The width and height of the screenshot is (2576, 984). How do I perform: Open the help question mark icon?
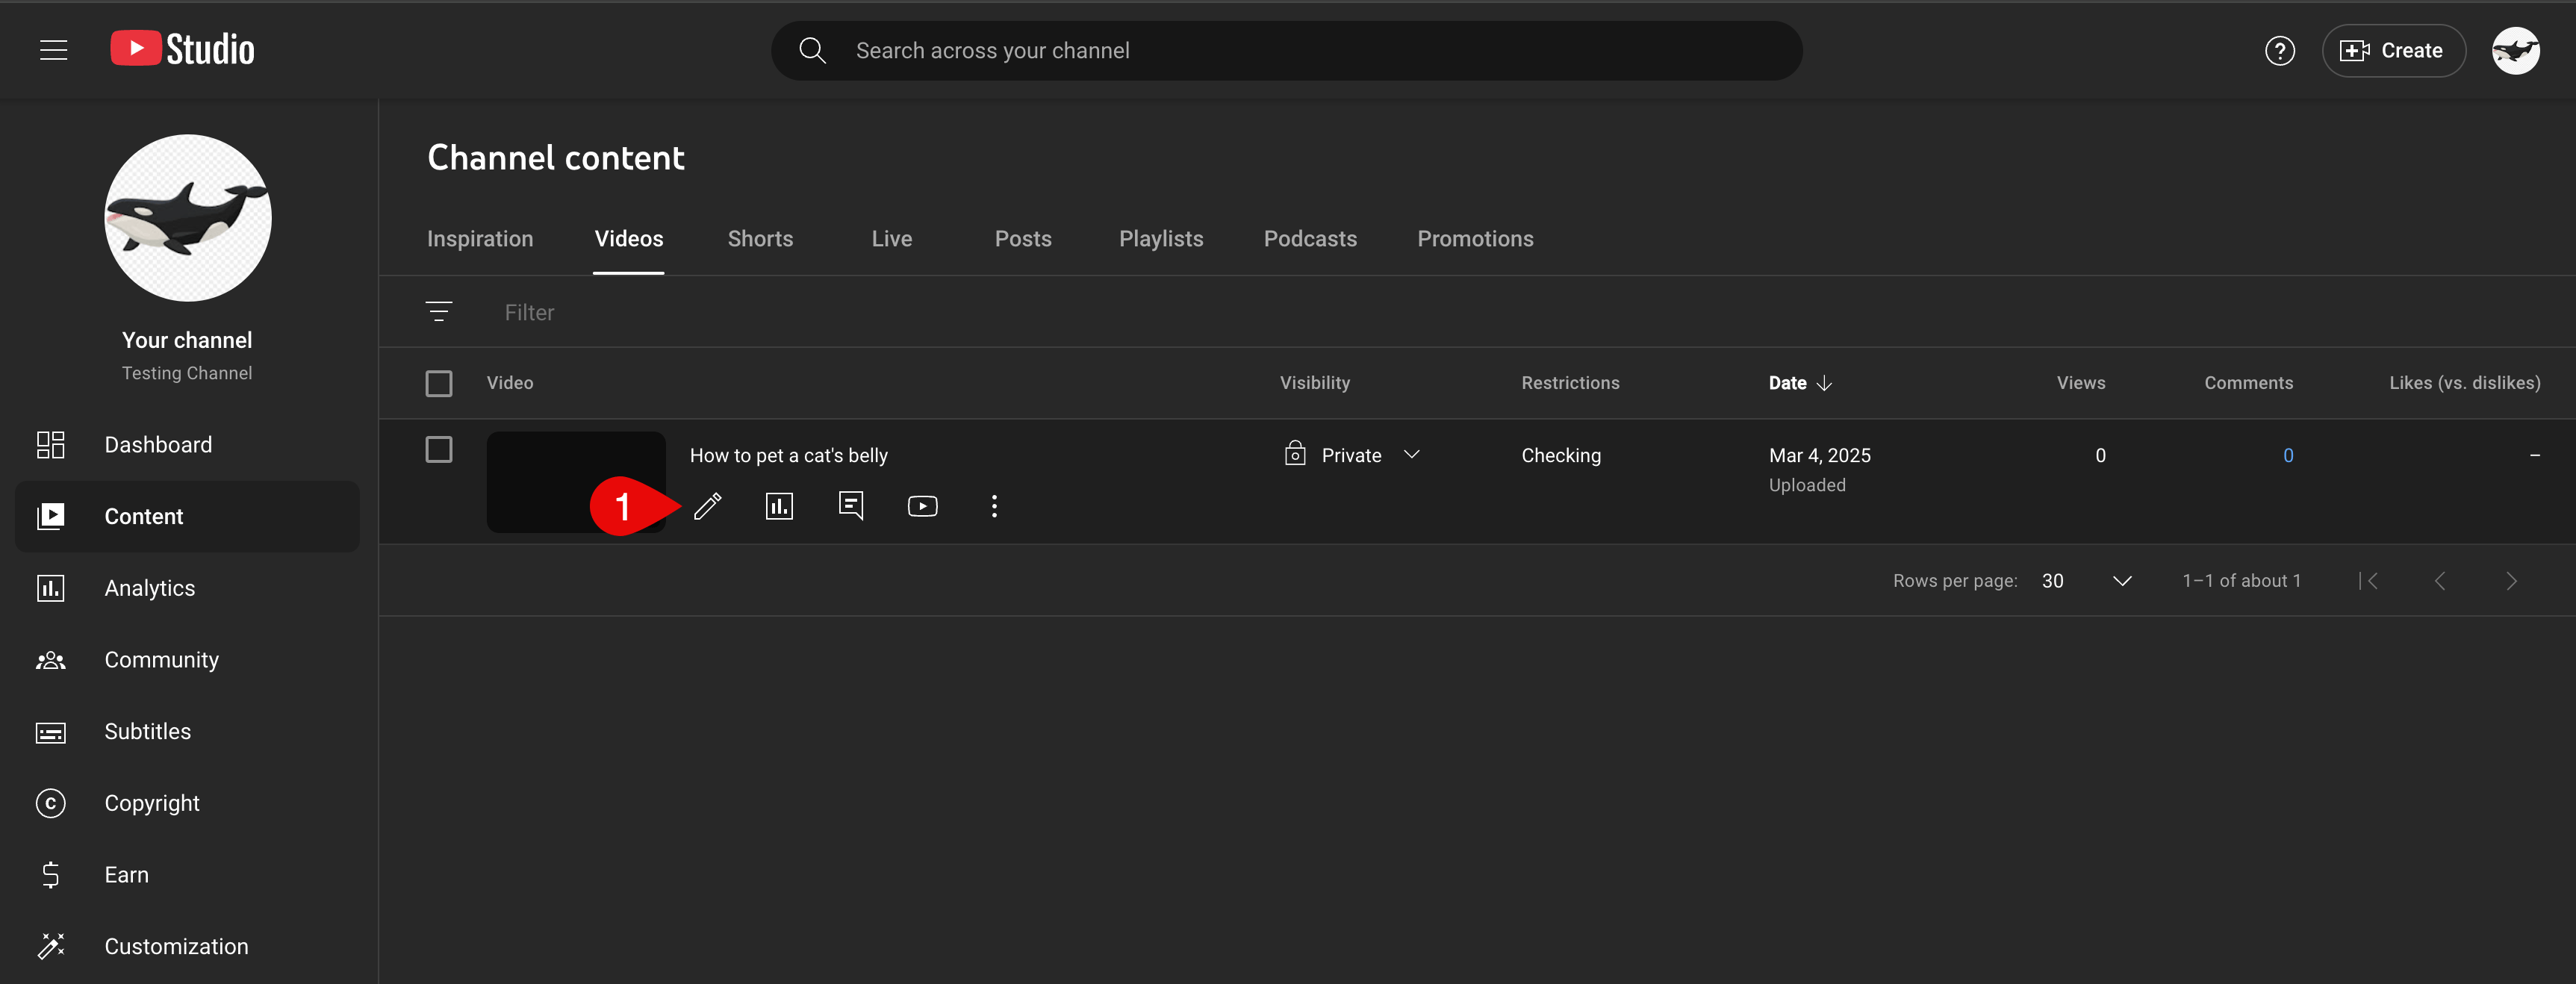[x=2279, y=50]
